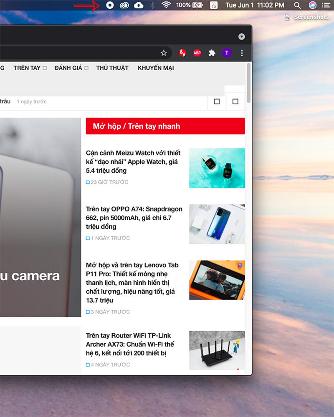Image resolution: width=334 pixels, height=417 pixels.
Task: Stop screen recording from menu bar icon
Action: (110, 5)
